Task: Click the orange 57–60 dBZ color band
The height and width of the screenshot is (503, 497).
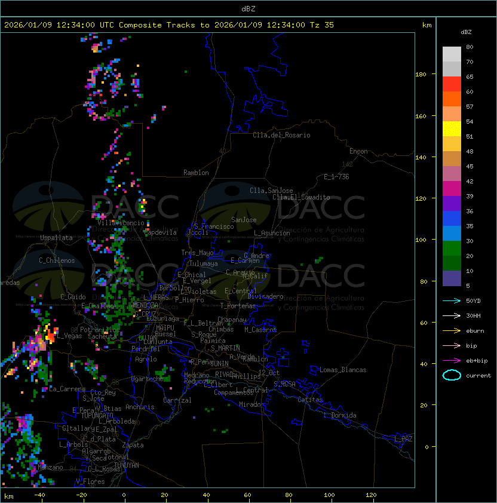Action: coord(452,99)
